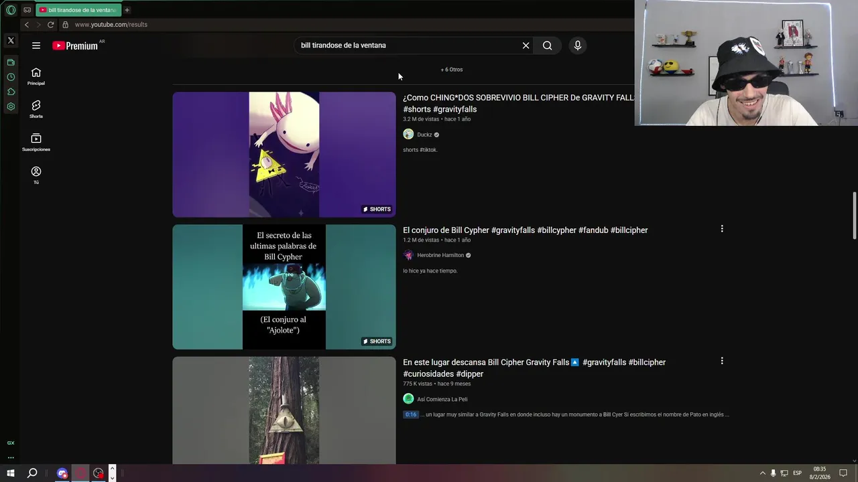Reload the page with the refresh icon
Viewport: 858px width, 482px height.
[50, 25]
